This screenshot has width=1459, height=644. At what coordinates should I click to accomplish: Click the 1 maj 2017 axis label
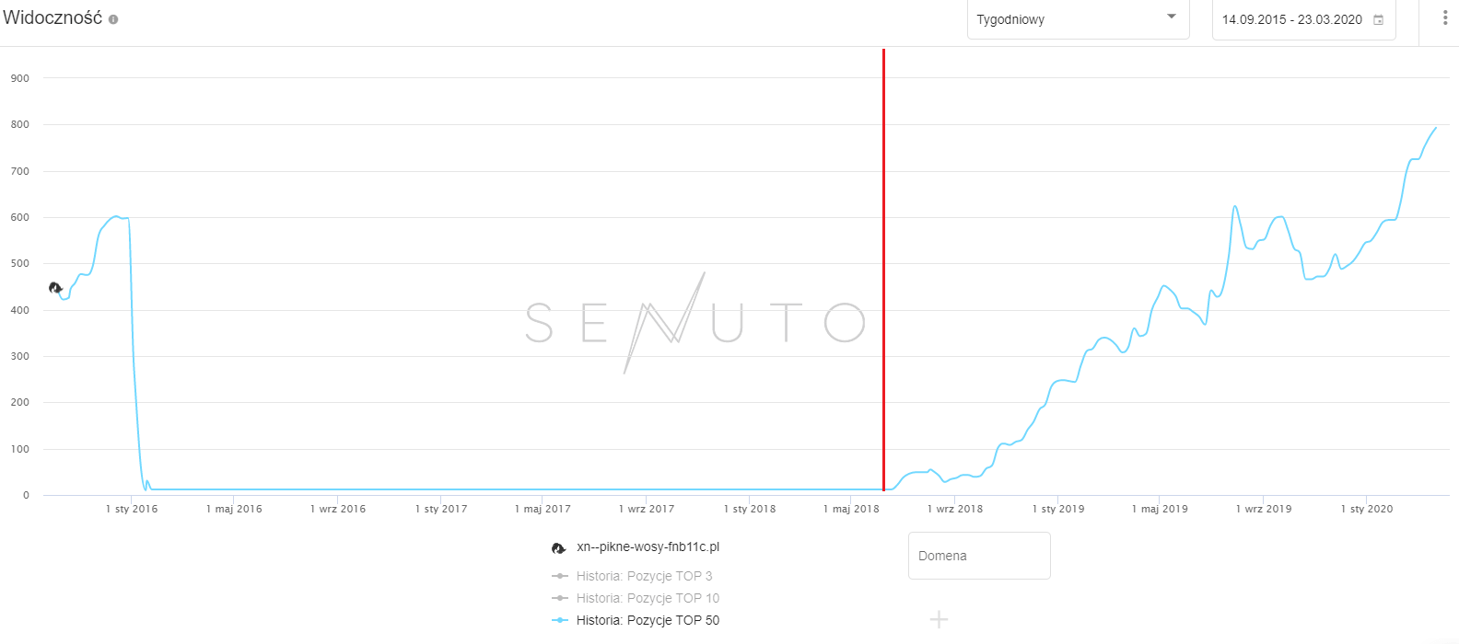tap(543, 509)
